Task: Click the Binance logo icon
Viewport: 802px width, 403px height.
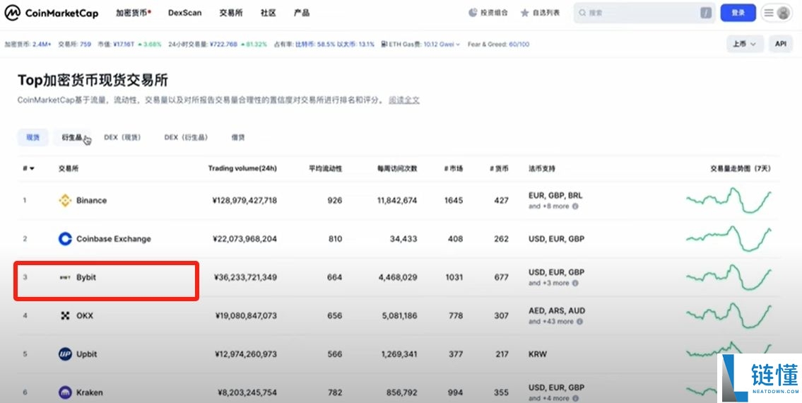Action: point(65,200)
